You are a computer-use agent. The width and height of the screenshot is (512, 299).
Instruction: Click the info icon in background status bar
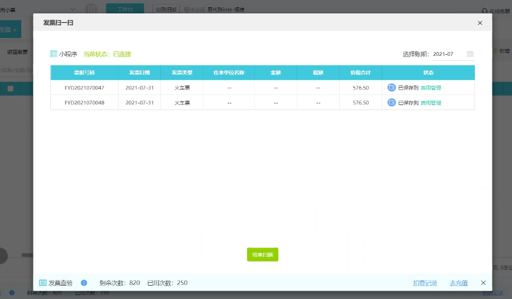pos(12,293)
